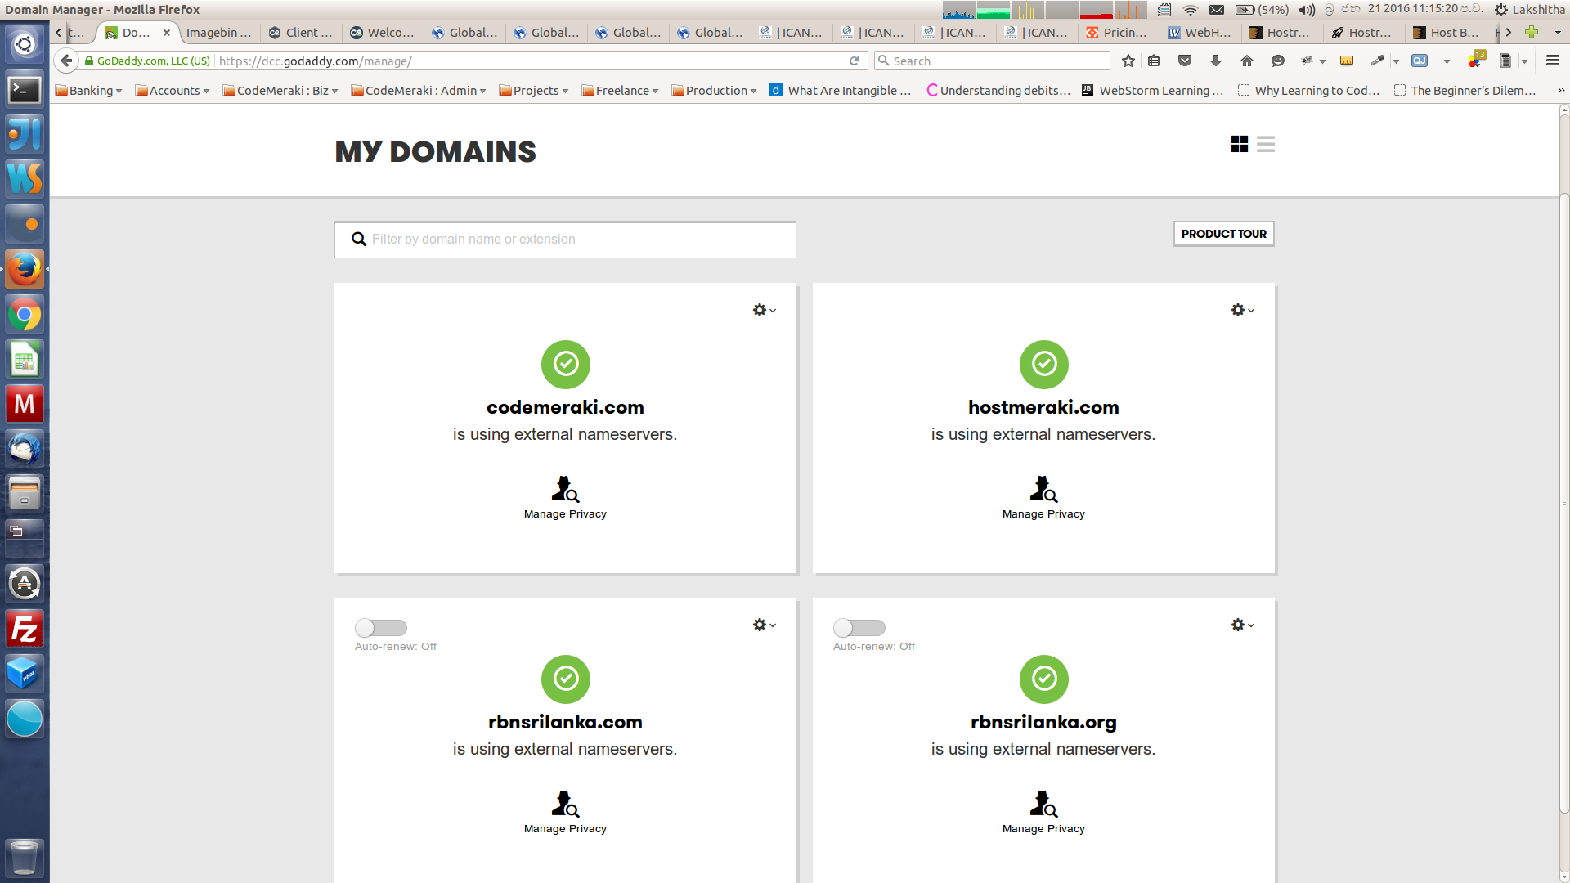
Task: Switch to the Client tab
Action: pyautogui.click(x=301, y=33)
